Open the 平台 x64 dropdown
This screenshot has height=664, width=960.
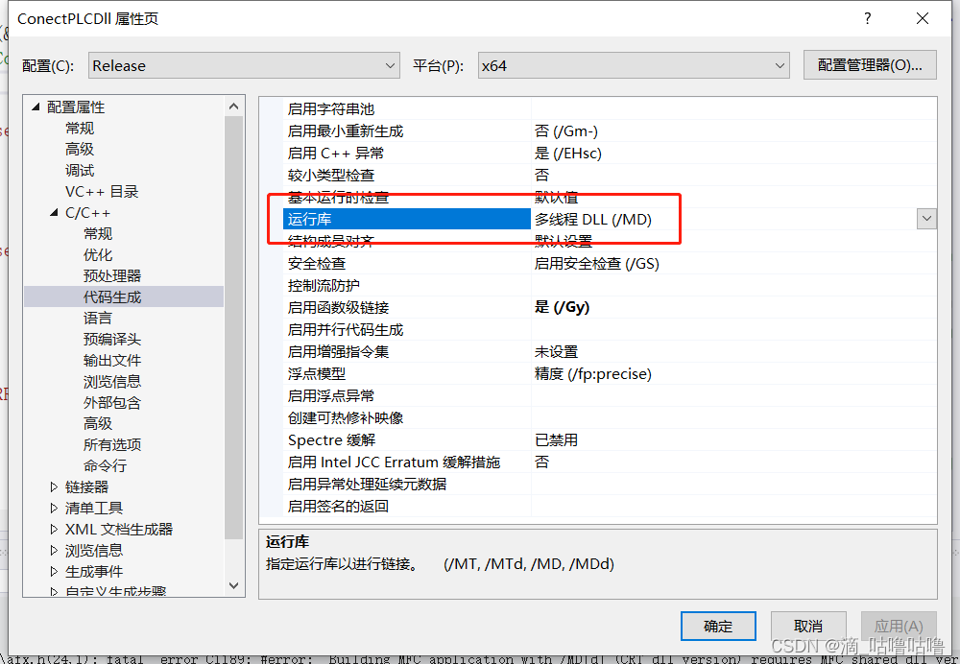(634, 65)
